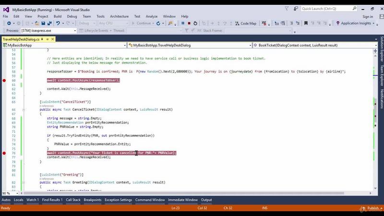Click the Publish button in status bar
Screen dimensions: 384x216
tap(372, 208)
